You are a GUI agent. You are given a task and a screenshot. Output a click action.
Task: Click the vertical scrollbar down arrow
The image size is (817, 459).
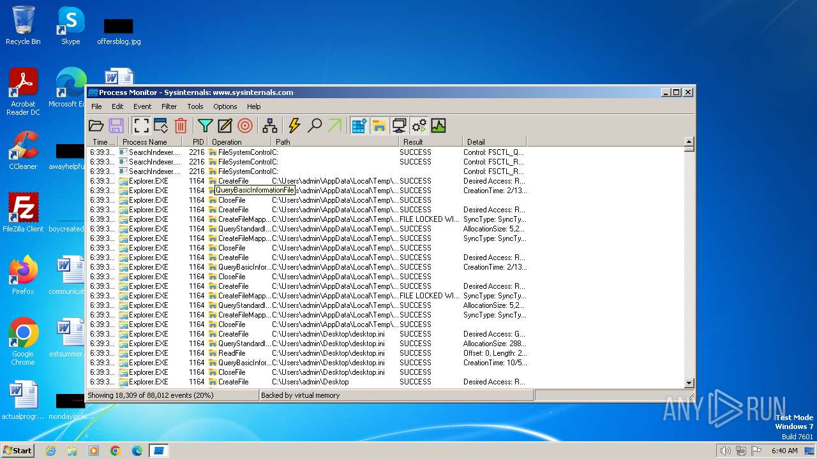[689, 382]
